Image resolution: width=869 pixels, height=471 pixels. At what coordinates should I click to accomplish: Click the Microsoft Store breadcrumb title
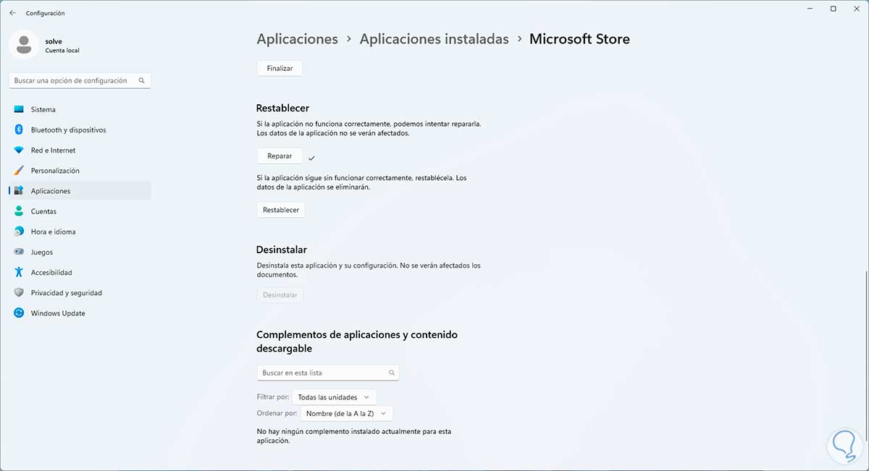[x=579, y=39]
